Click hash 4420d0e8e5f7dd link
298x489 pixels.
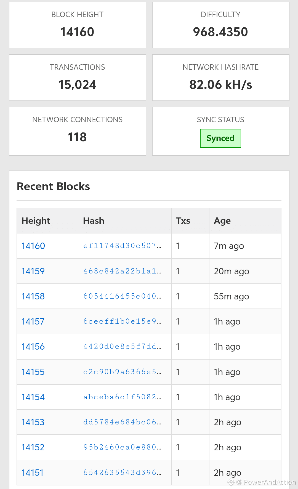tap(122, 347)
